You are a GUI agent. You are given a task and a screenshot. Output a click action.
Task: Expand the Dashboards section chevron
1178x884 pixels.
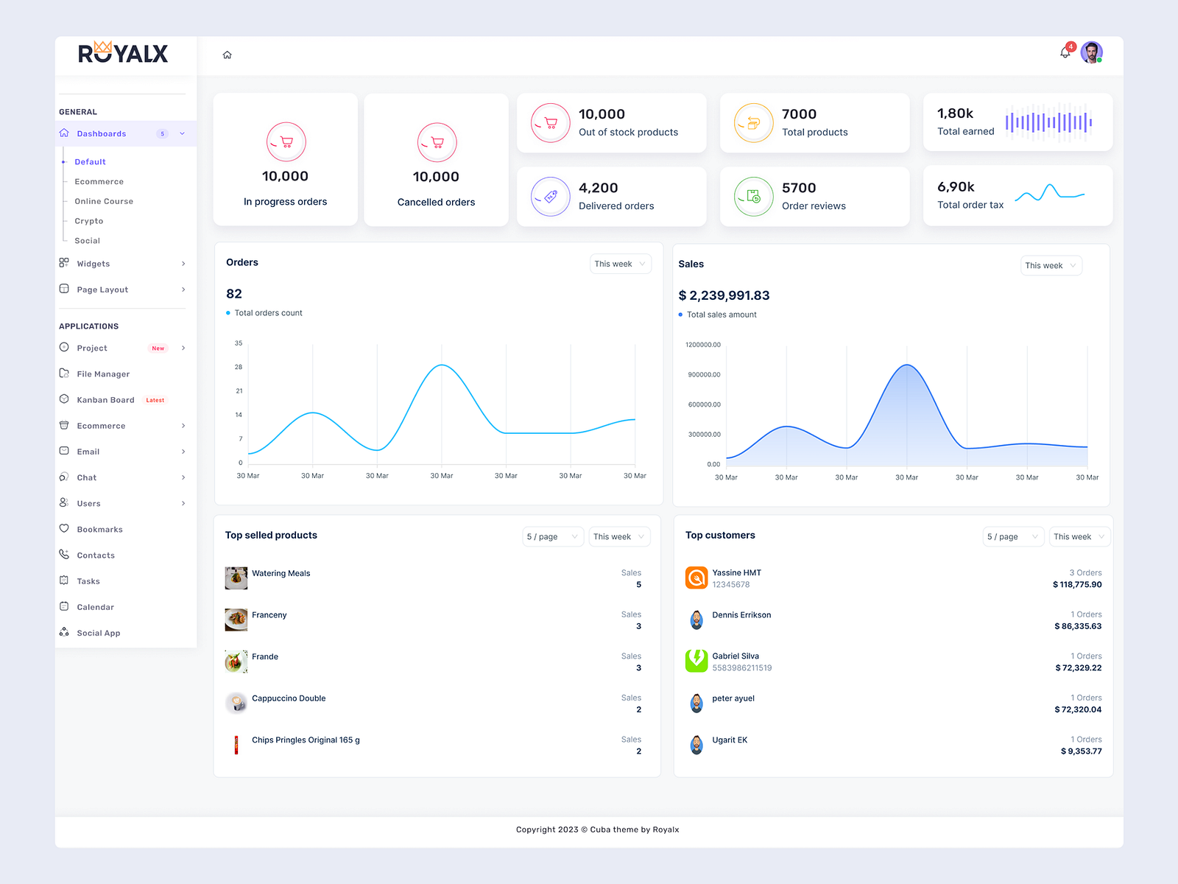(182, 133)
